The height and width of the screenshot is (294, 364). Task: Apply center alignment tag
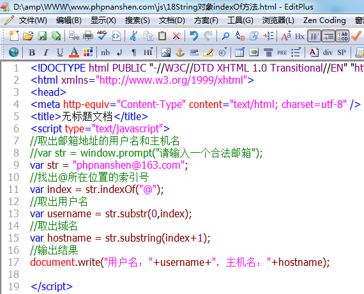268,52
